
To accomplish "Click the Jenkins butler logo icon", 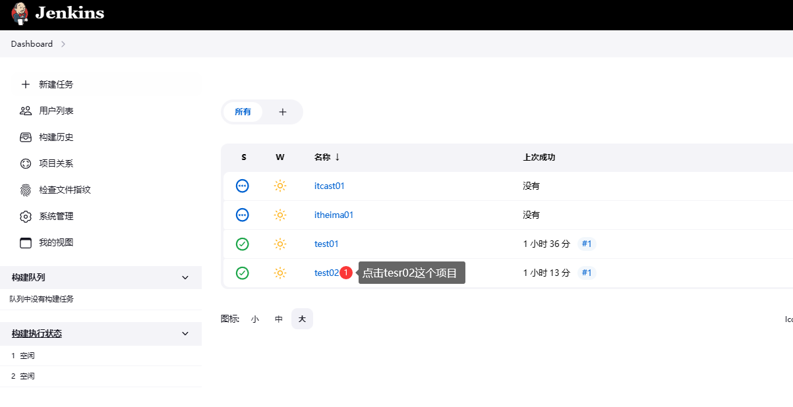I will 20,13.
